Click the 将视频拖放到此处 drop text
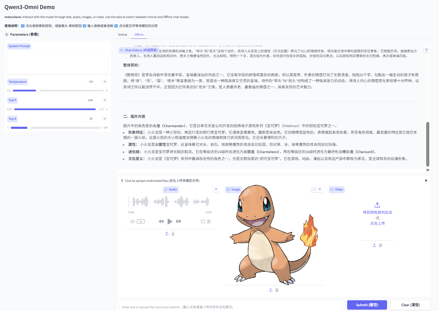 click(377, 212)
